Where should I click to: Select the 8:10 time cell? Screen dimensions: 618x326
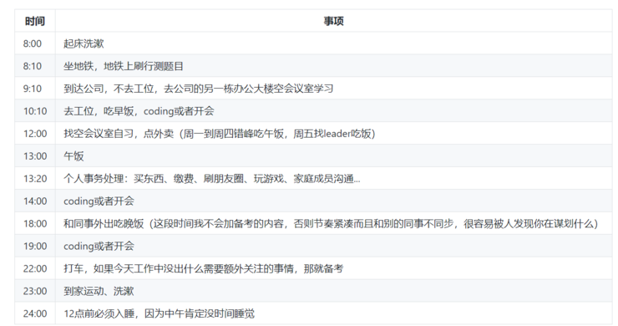(35, 66)
